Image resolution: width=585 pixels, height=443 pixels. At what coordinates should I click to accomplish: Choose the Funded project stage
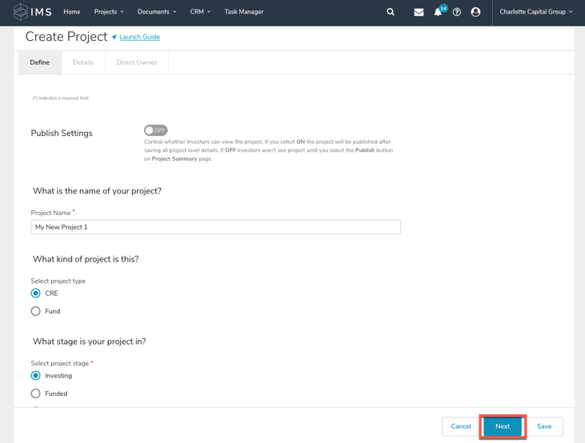tap(35, 393)
